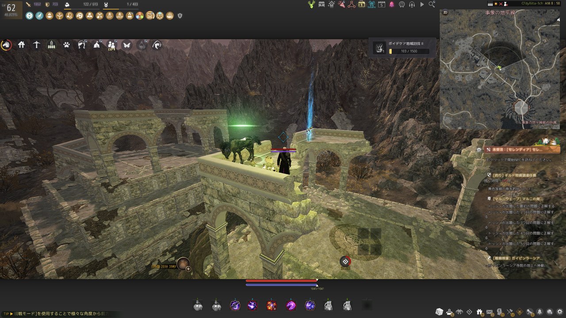Click the boss subjugation quest icon
Viewport: 566px width, 318px height.
tap(379, 48)
